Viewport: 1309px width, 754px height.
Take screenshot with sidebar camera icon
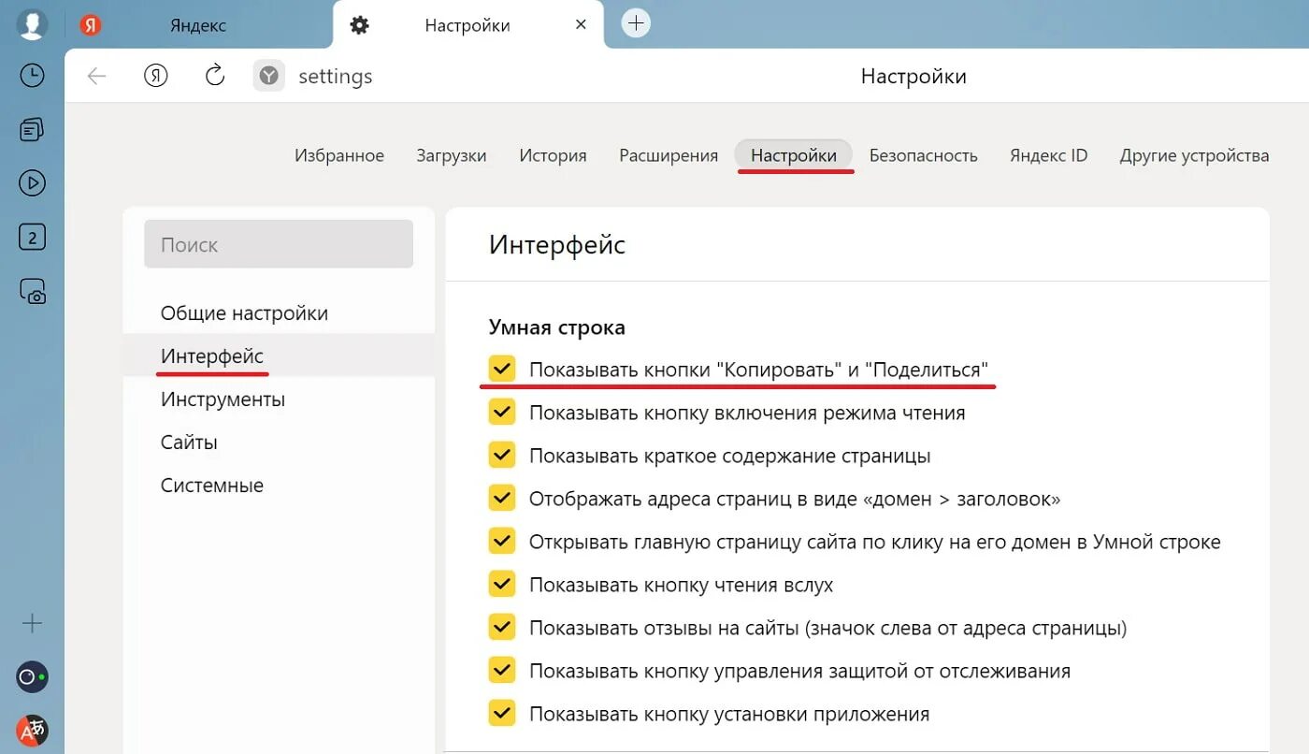click(33, 292)
